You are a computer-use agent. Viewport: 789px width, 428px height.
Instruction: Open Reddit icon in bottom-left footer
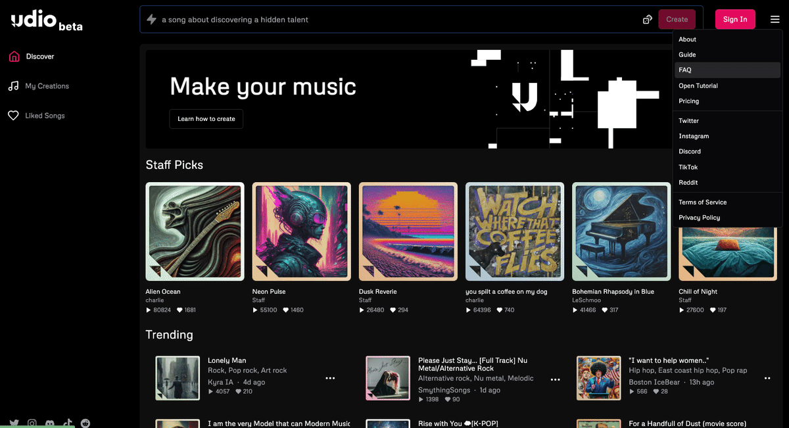pyautogui.click(x=85, y=423)
